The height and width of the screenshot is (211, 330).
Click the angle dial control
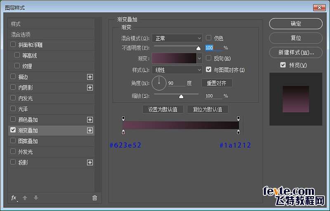click(159, 83)
